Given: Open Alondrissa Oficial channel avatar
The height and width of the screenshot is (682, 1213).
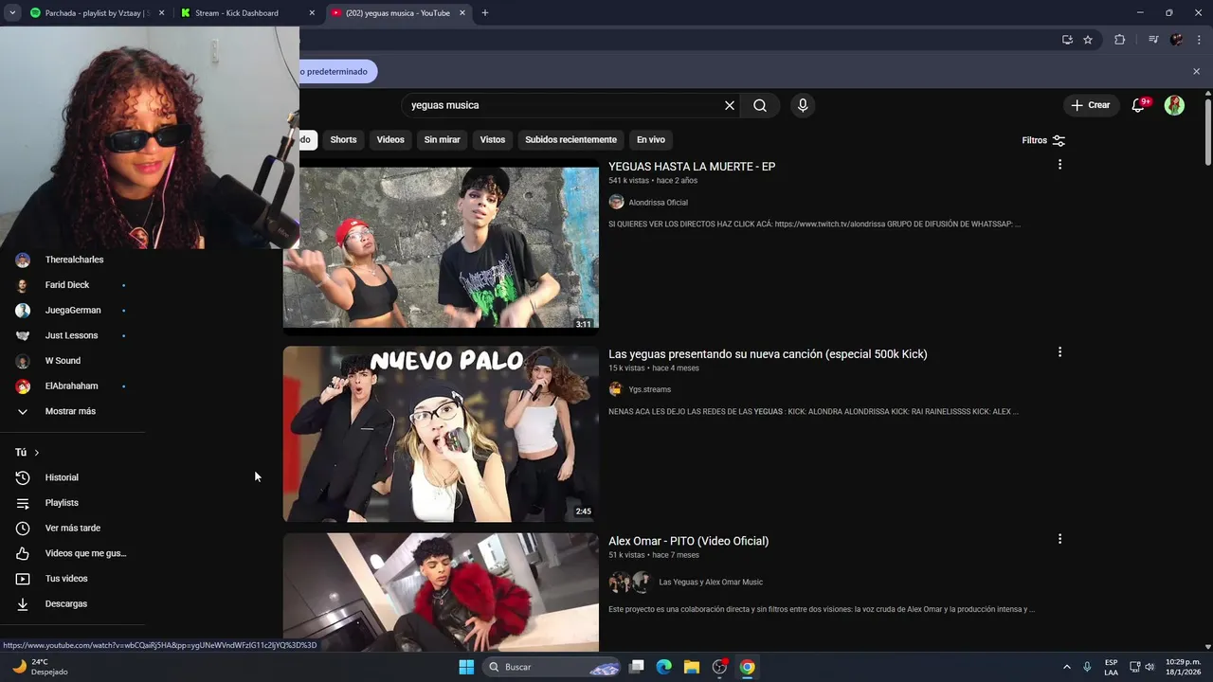Looking at the screenshot, I should 616,202.
